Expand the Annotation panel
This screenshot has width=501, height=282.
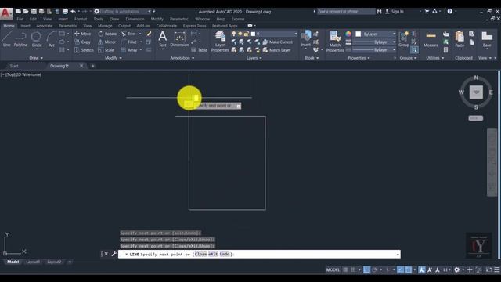coord(182,58)
